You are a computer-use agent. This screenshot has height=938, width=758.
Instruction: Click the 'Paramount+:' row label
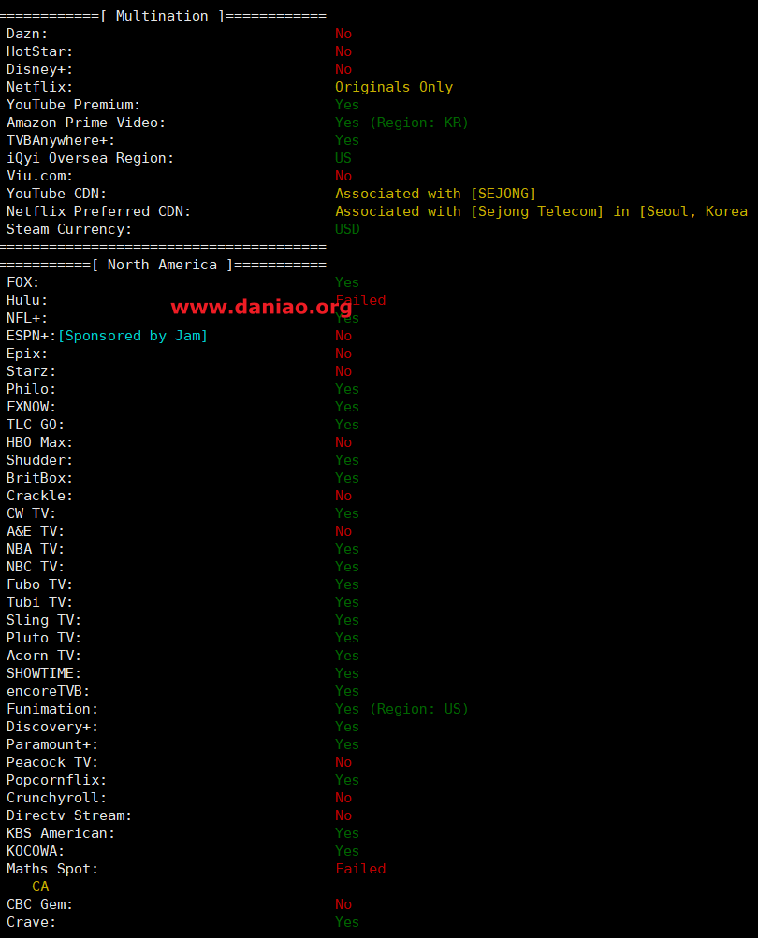pos(52,744)
